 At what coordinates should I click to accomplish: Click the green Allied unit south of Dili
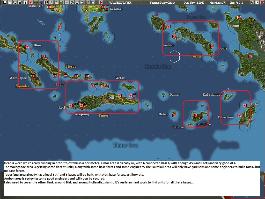111,108
